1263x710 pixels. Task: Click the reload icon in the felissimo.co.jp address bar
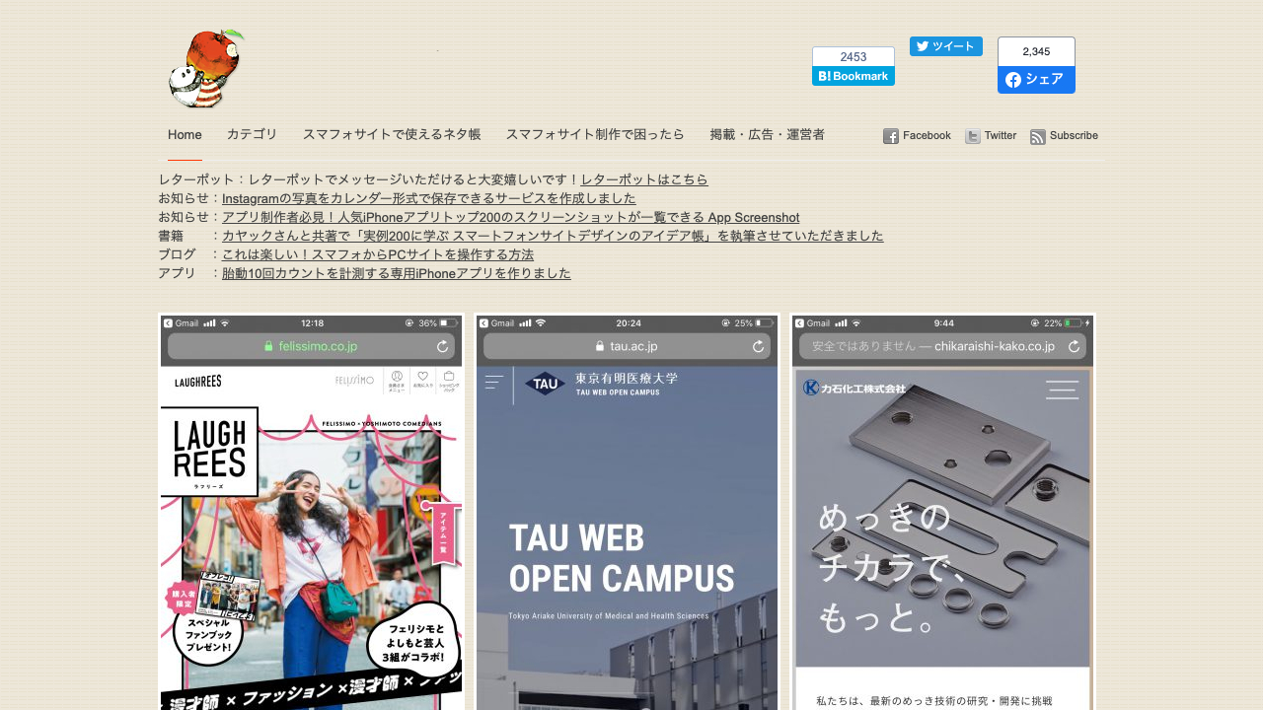442,346
